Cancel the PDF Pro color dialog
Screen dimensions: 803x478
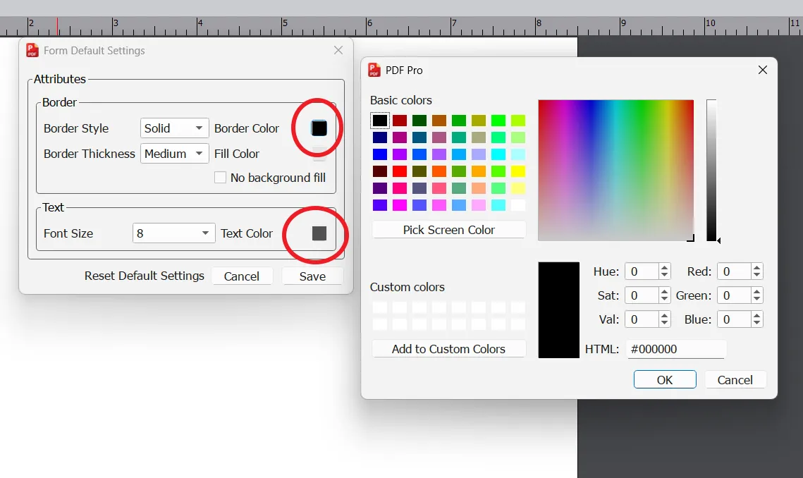pos(735,379)
